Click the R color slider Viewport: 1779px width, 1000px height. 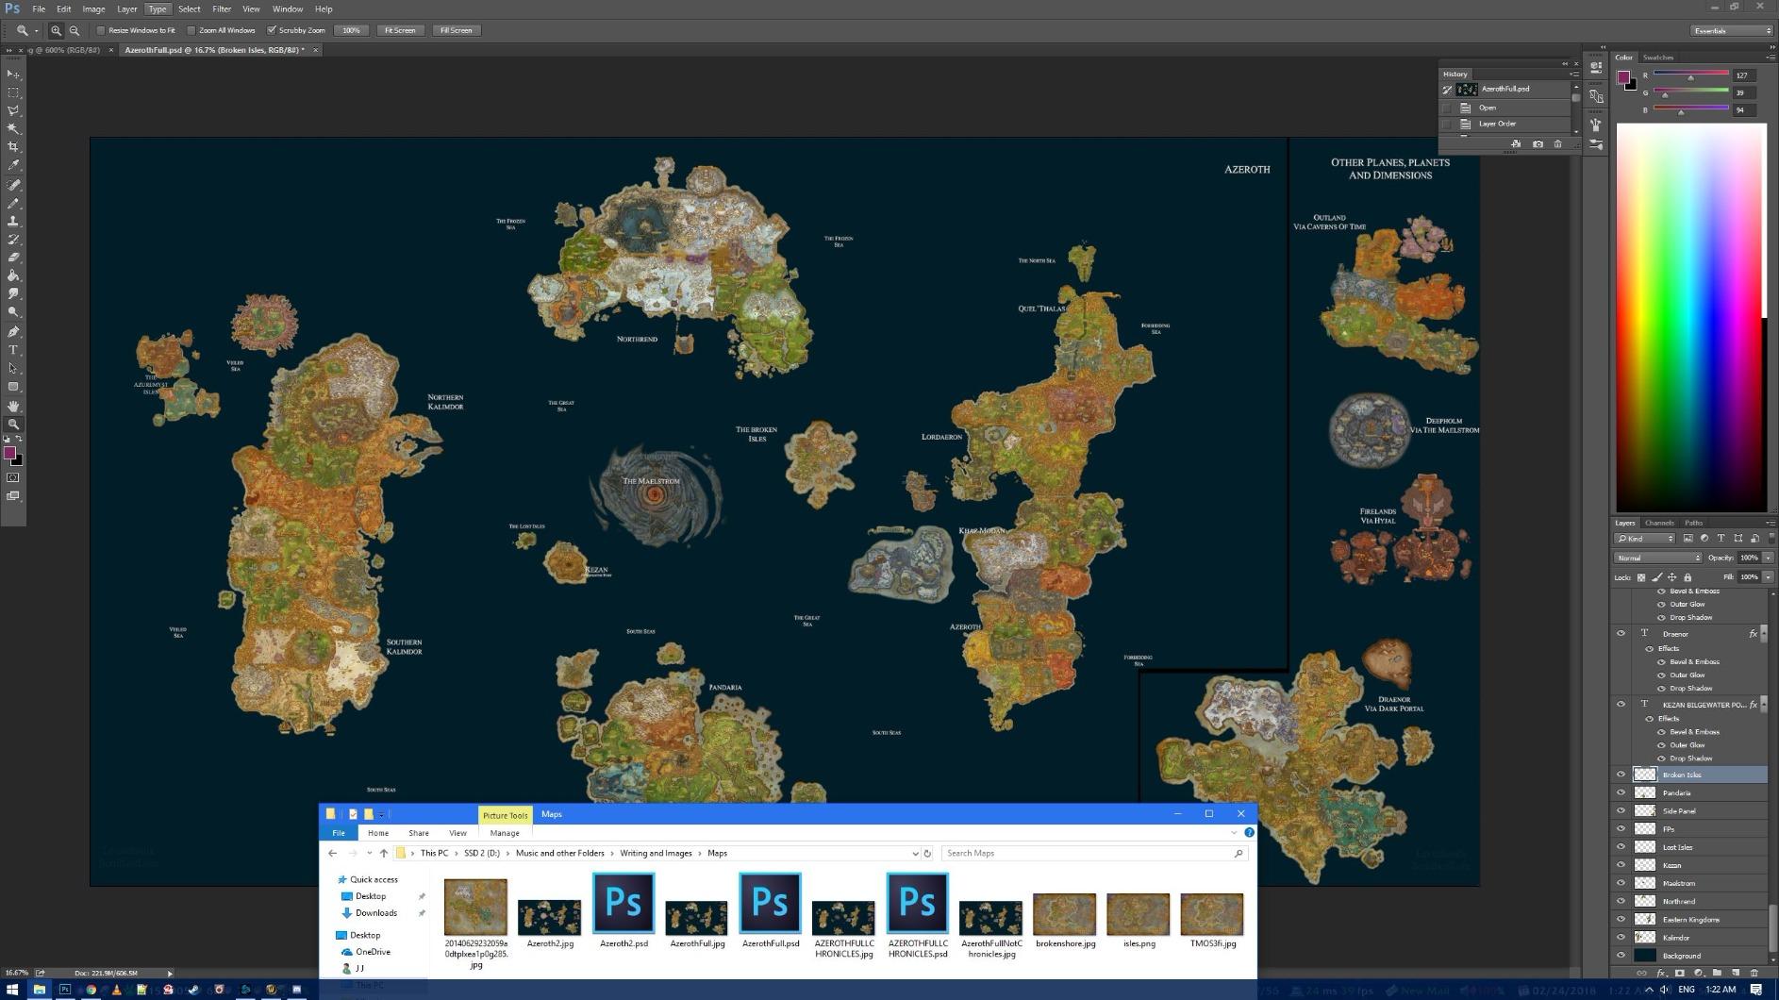(1690, 75)
